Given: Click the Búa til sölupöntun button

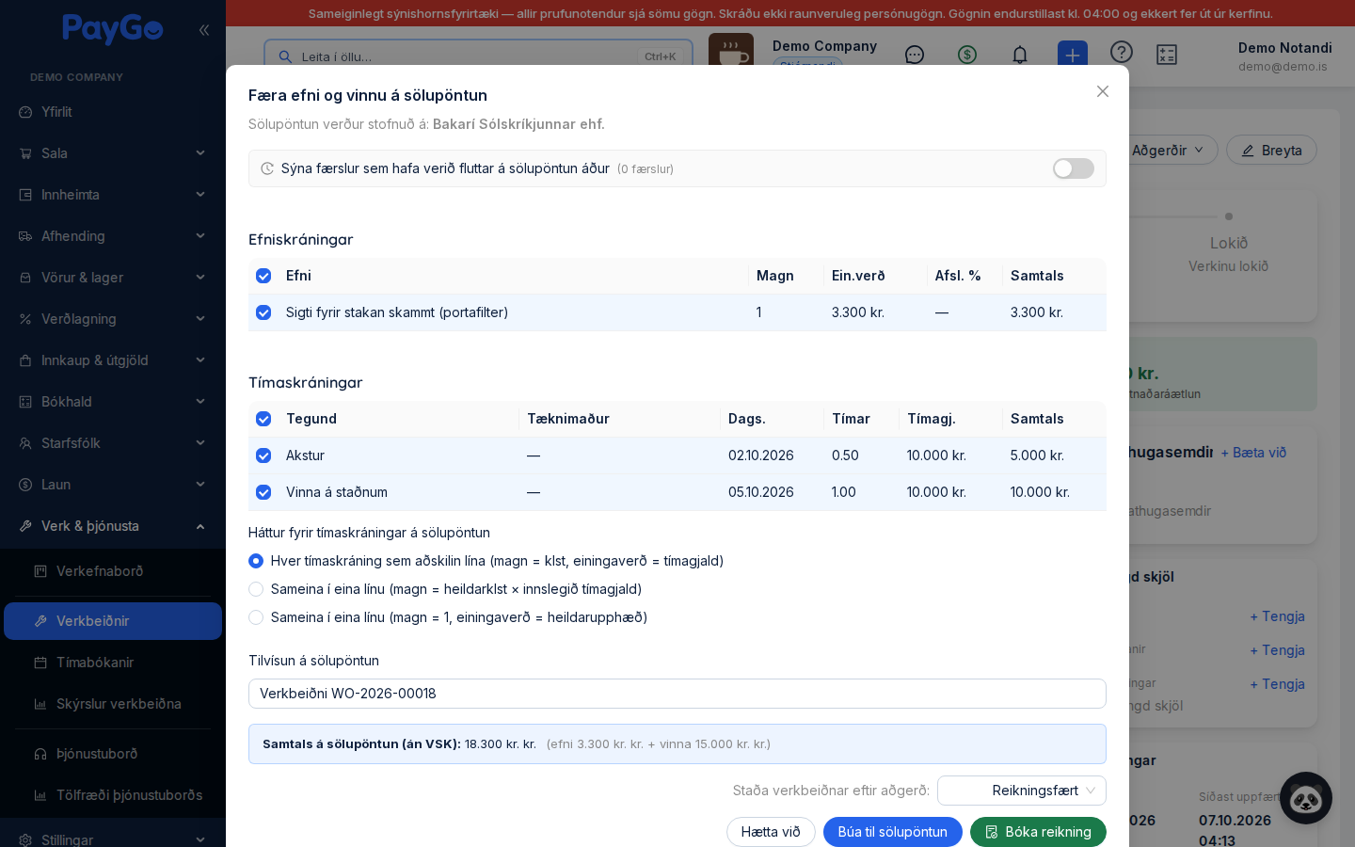Looking at the screenshot, I should pyautogui.click(x=893, y=832).
